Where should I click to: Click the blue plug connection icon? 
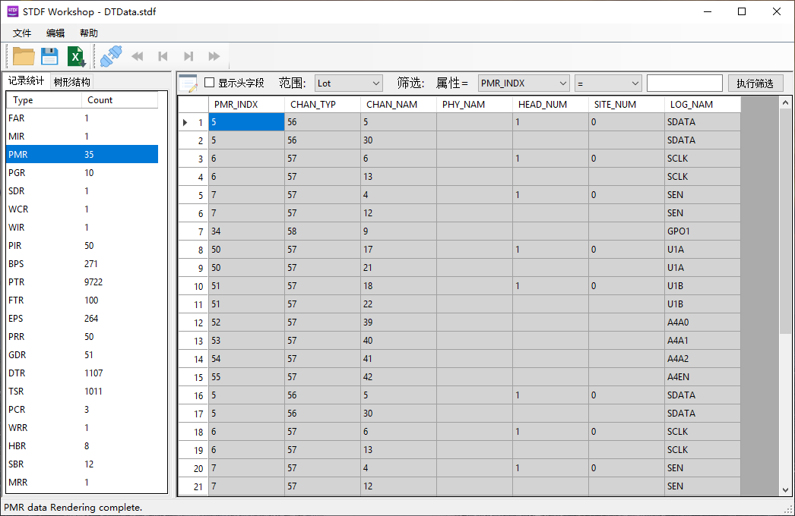[111, 55]
